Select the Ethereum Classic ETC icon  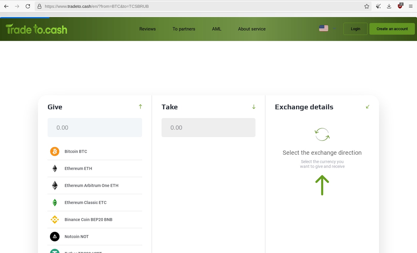54,202
